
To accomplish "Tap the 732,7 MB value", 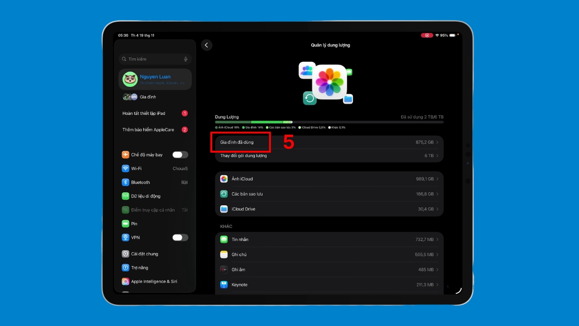I will (424, 240).
